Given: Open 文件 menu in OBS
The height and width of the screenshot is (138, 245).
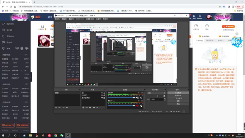Looking at the screenshot, I should (57, 19).
